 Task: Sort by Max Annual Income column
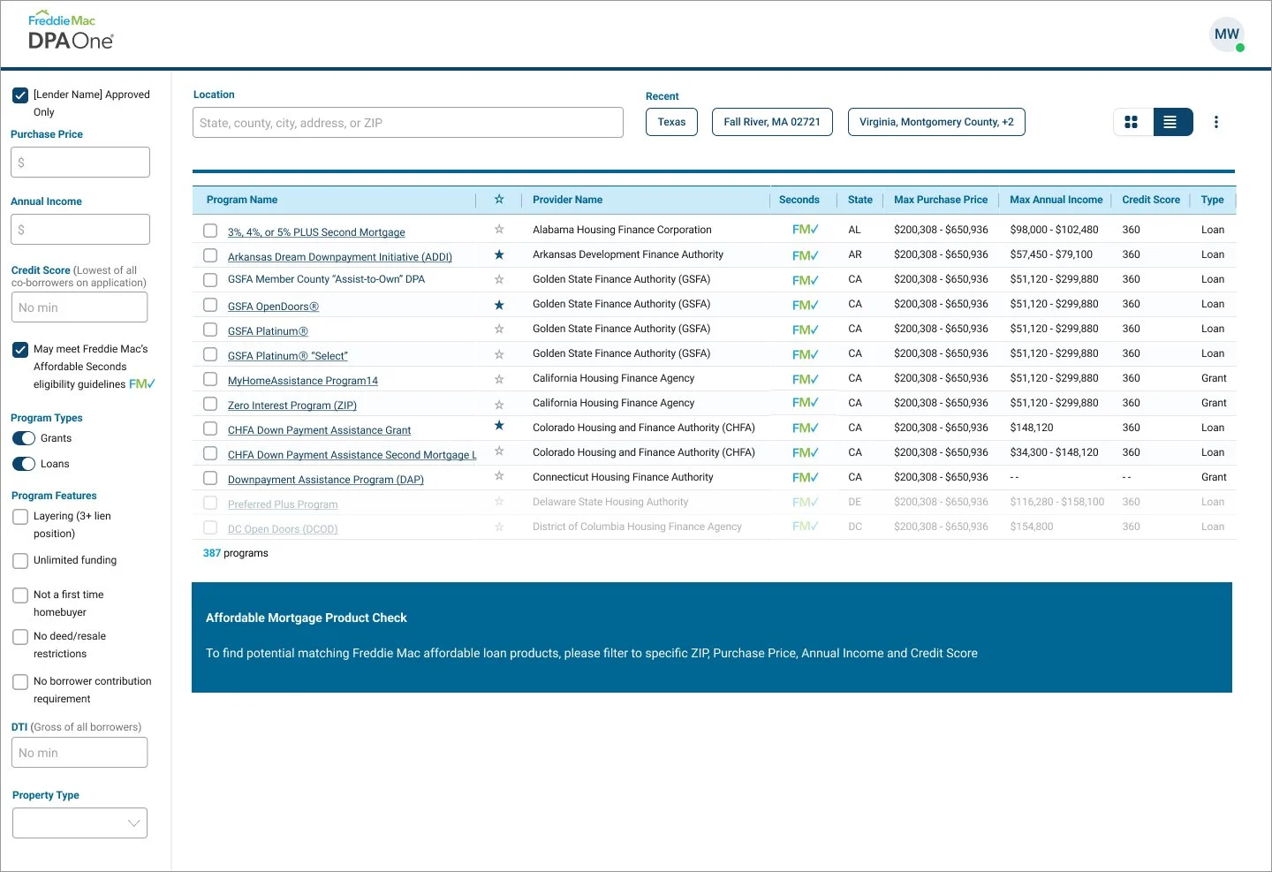pos(1056,200)
